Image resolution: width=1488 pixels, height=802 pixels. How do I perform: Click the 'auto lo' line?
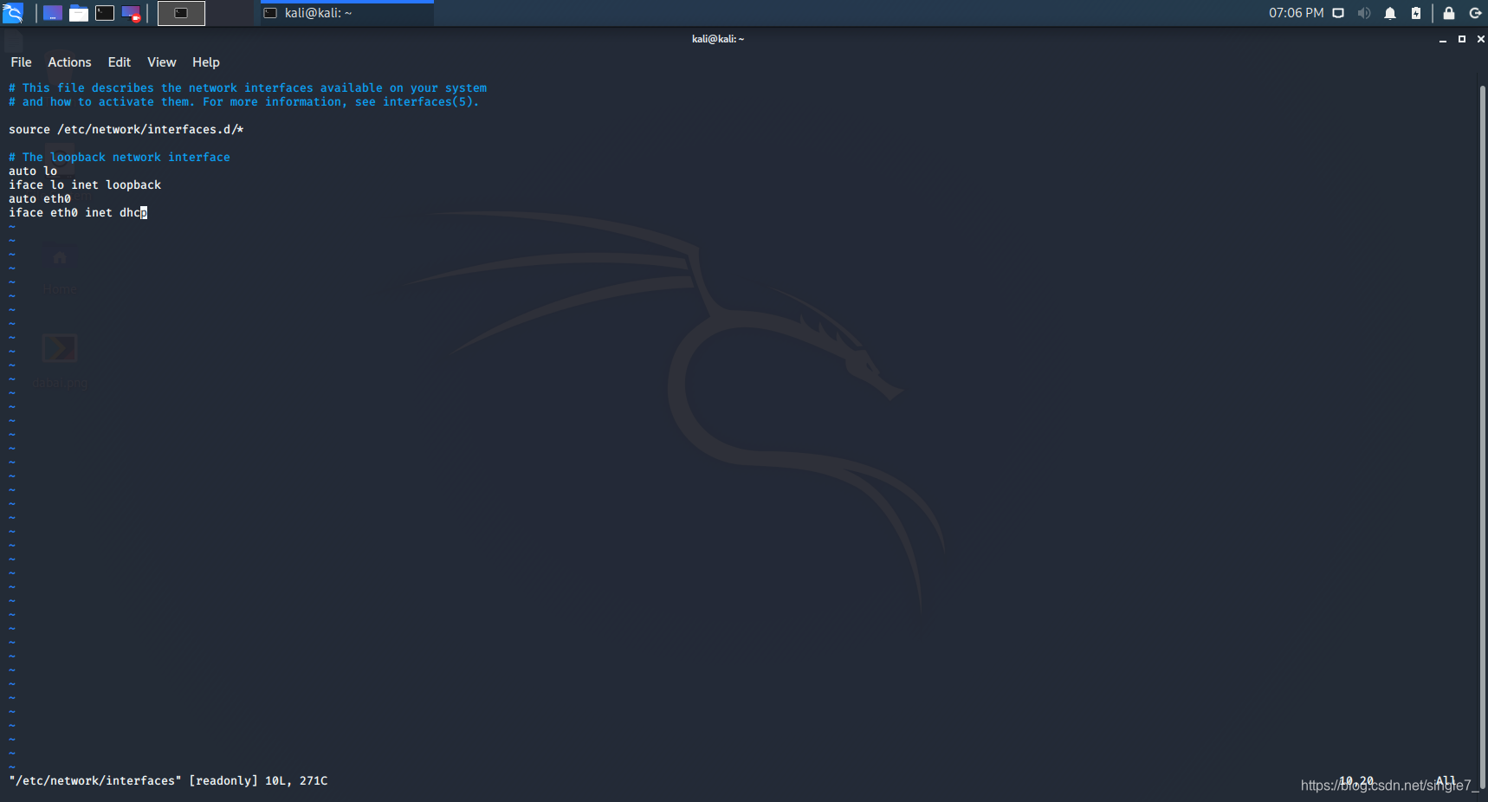(33, 171)
